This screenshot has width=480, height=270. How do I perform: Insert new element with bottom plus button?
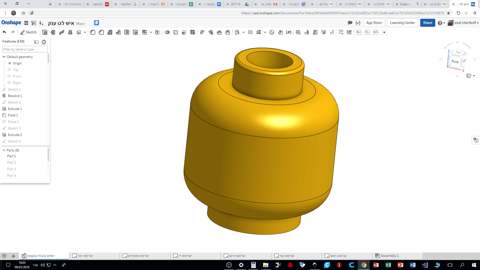[x=13, y=256]
